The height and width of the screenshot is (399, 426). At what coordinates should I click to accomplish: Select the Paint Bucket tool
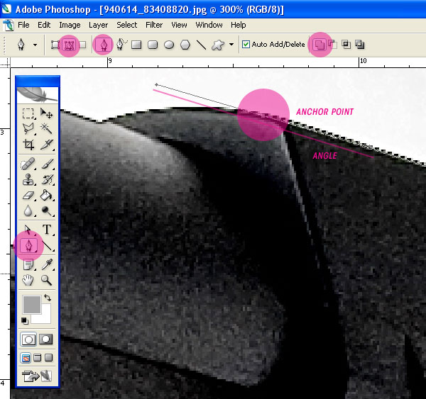click(46, 196)
